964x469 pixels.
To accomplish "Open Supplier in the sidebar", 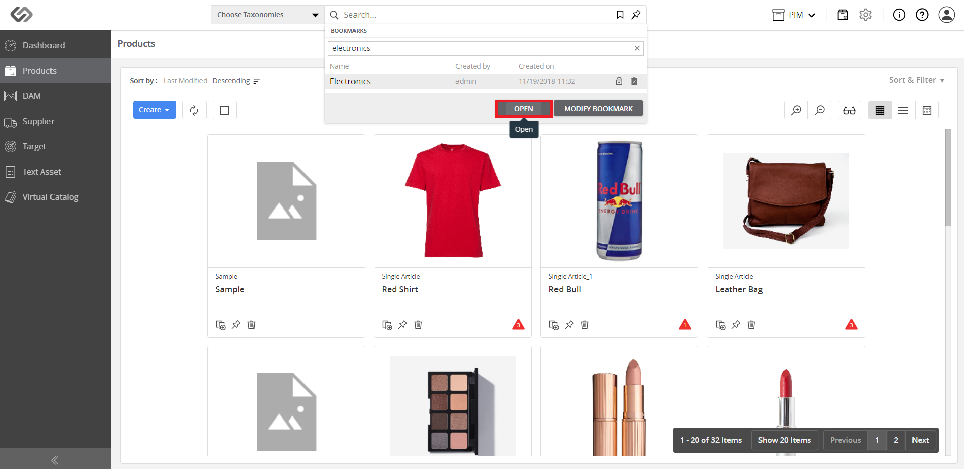I will click(x=56, y=121).
